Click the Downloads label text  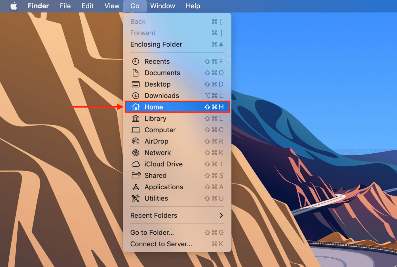pyautogui.click(x=162, y=96)
